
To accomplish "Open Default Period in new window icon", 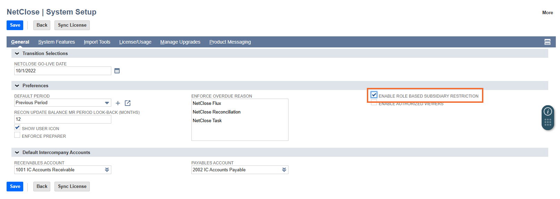I will click(128, 103).
